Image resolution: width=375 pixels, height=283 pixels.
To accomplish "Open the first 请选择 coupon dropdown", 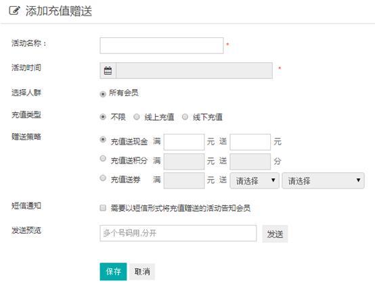I will click(255, 180).
